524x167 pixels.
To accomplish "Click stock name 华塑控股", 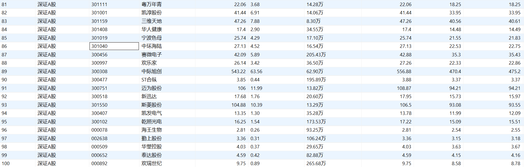I will pos(152,147).
